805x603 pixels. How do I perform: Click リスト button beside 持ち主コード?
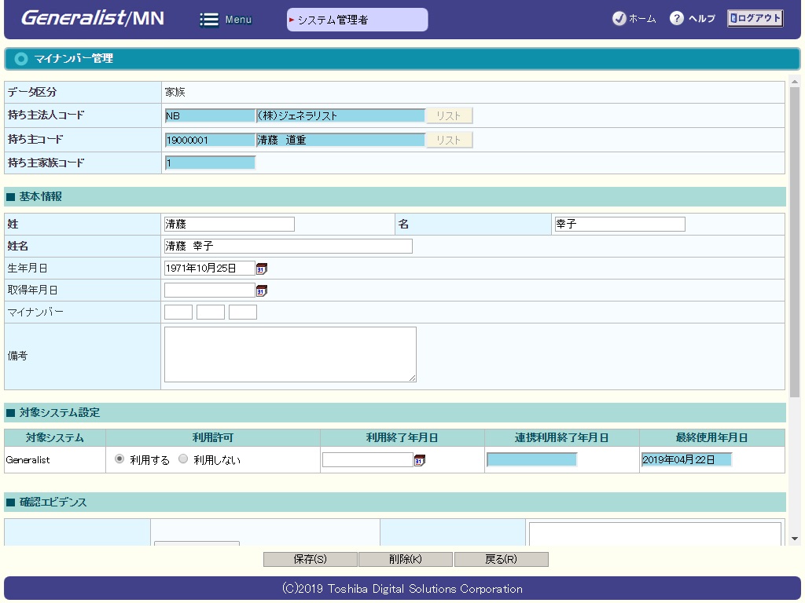pyautogui.click(x=449, y=141)
